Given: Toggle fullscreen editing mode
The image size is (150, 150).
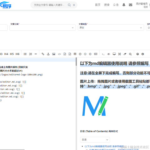Looking at the screenshot, I should [x=120, y=54].
